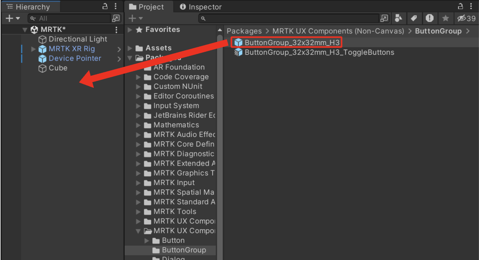Click the ButtonGroup_32x32mm_H3 prefab cube icon

[x=239, y=43]
